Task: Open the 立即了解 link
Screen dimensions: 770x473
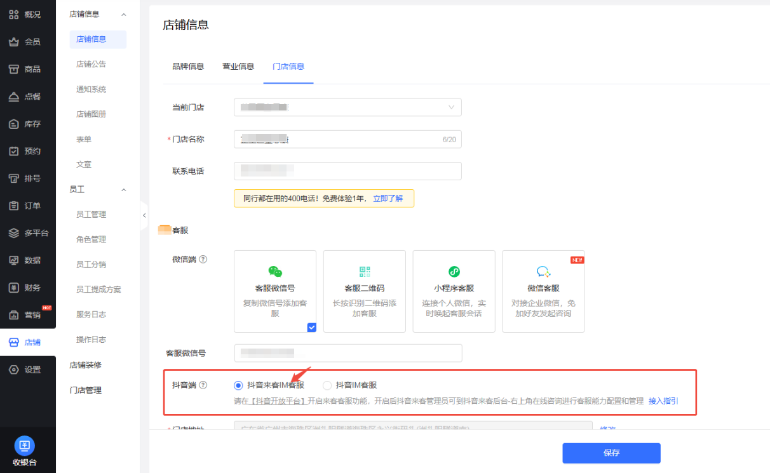Action: tap(388, 198)
